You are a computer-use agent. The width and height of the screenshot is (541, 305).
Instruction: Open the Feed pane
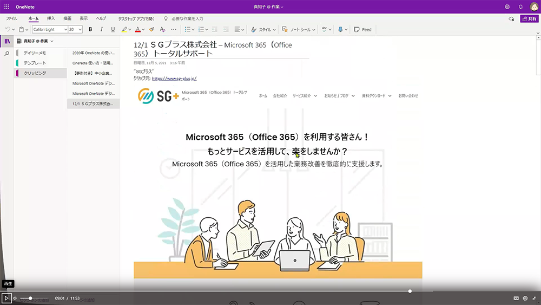362,29
